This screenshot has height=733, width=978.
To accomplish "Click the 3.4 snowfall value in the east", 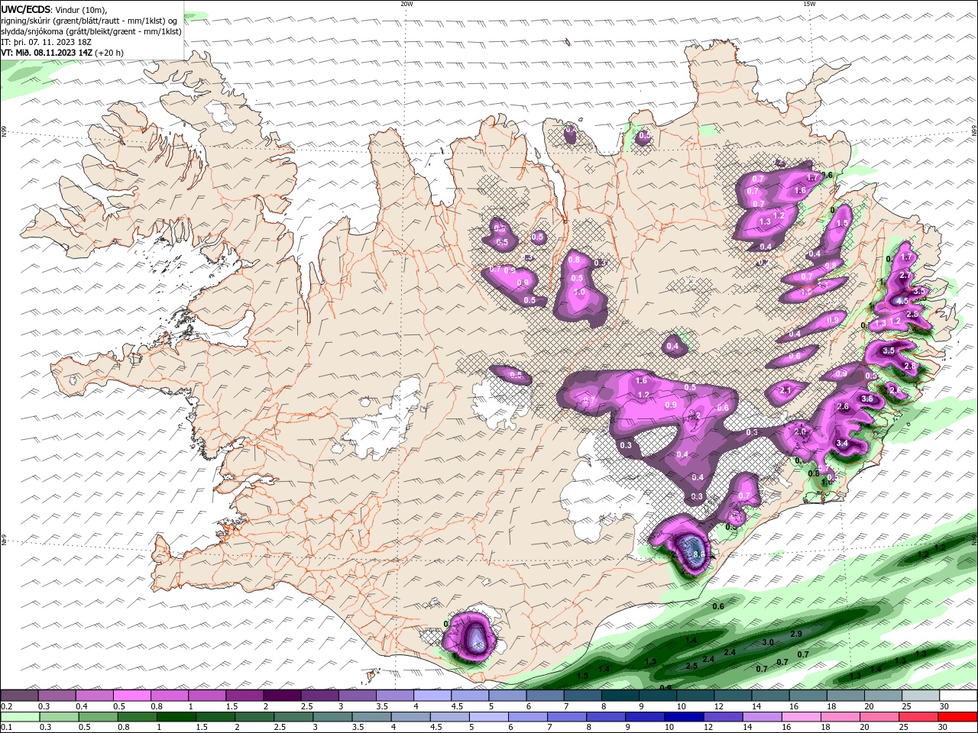I will tap(842, 444).
